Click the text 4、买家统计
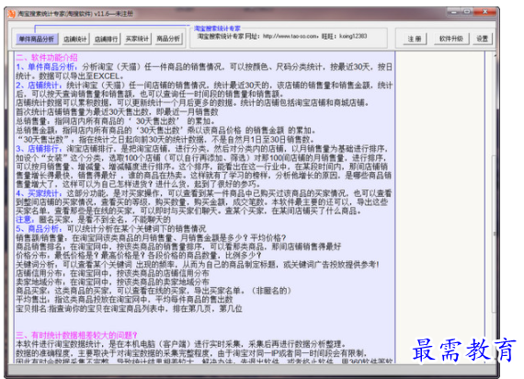 click(x=39, y=193)
